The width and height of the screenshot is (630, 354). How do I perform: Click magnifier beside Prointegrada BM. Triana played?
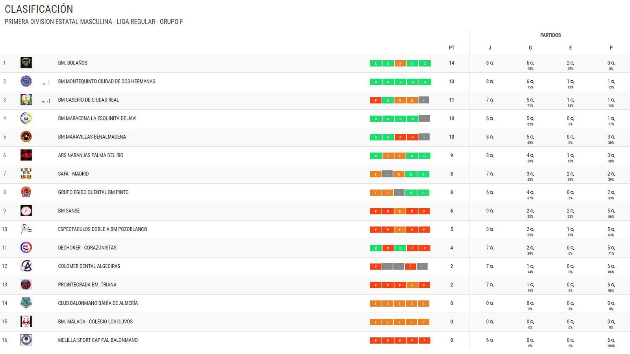(492, 285)
